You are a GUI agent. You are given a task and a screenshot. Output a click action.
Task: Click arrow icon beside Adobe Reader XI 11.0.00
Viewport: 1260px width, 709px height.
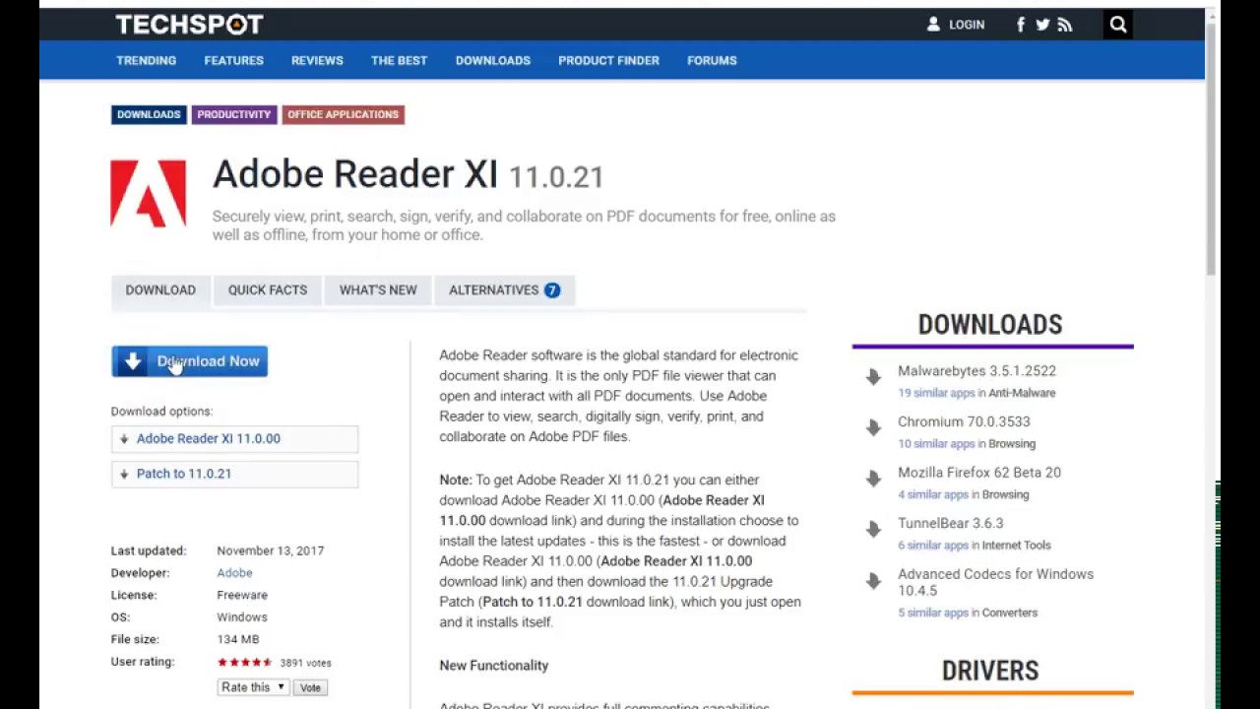point(124,439)
